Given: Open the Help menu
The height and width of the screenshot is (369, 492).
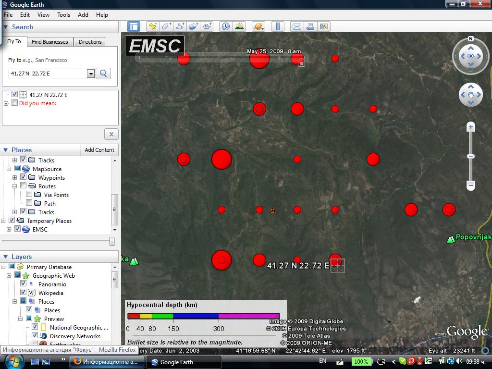Looking at the screenshot, I should (102, 15).
